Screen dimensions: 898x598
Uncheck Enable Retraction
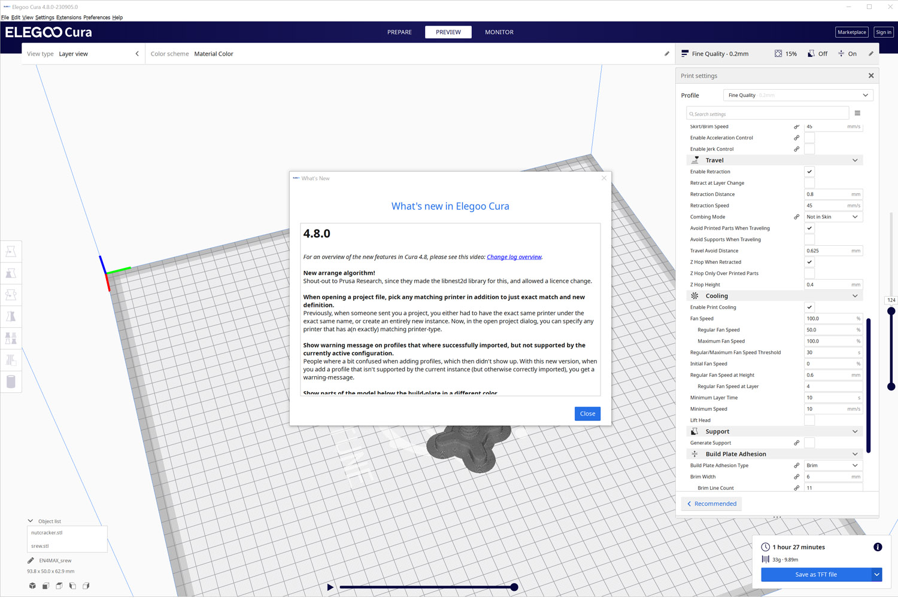pos(809,172)
